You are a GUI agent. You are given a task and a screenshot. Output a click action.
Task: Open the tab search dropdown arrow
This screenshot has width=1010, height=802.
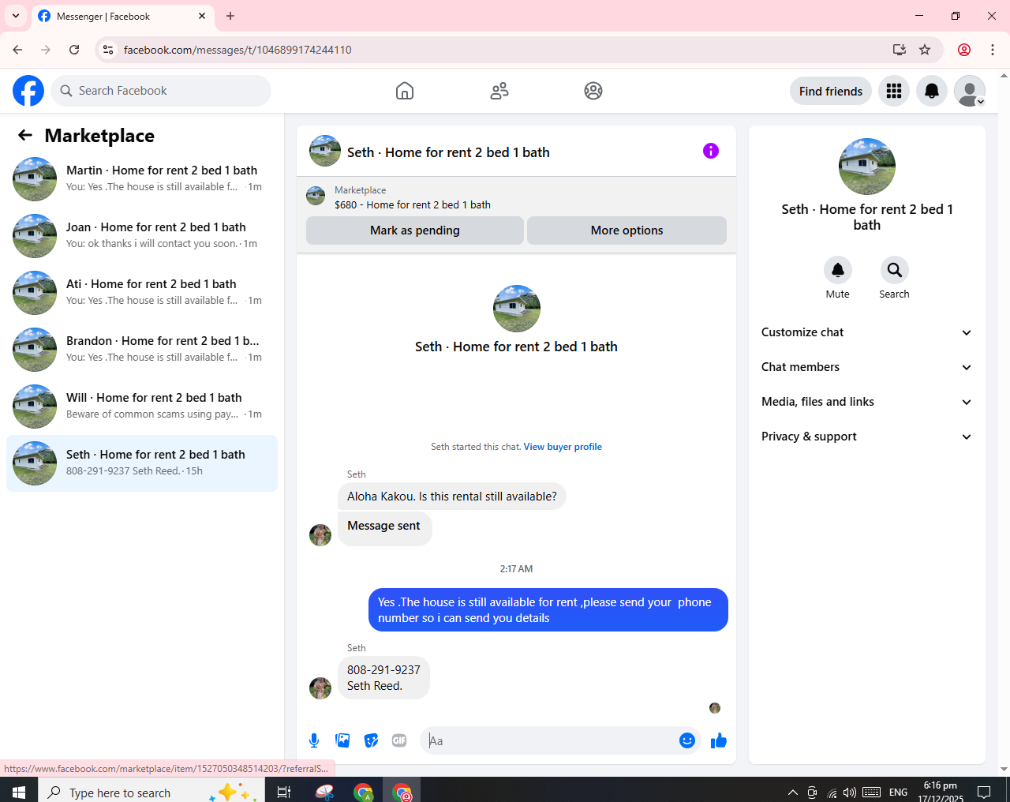click(16, 16)
